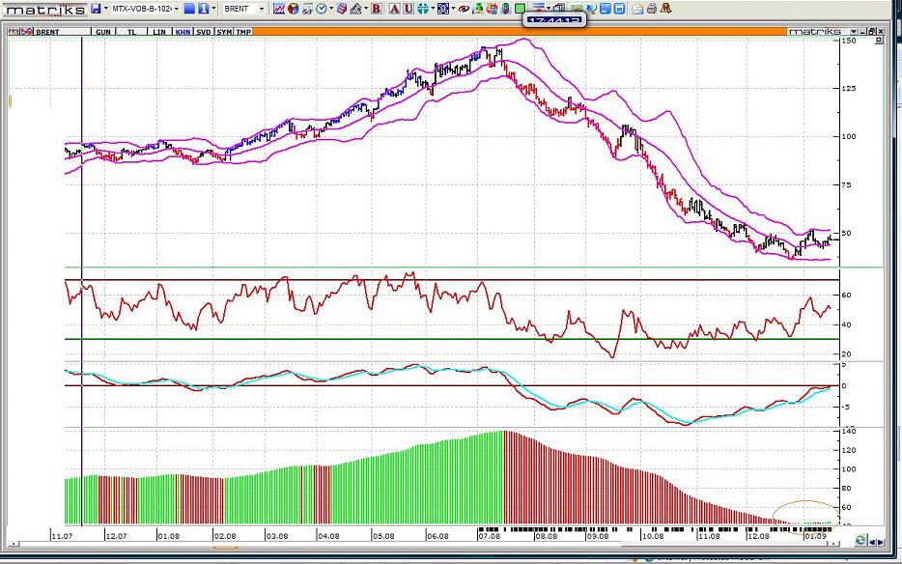Expand the matriks dropdown arrow in chart header
This screenshot has height=564, width=902.
(x=850, y=32)
